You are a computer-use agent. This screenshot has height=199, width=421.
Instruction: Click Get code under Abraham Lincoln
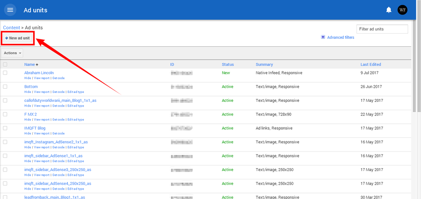tap(58, 78)
